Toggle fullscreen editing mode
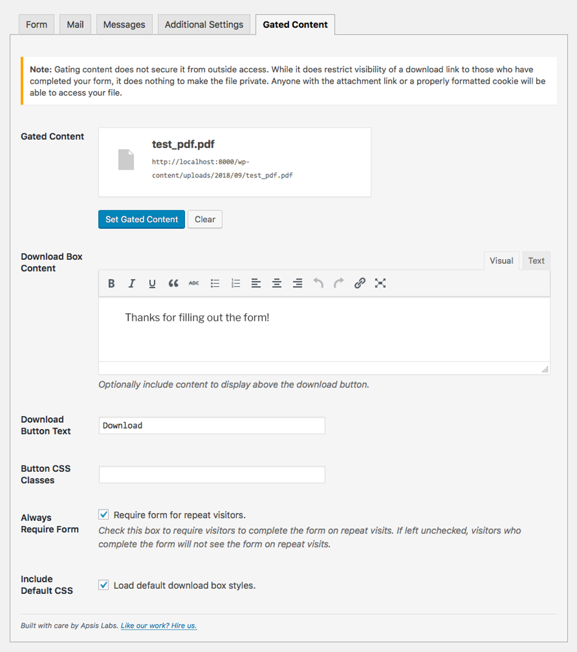 380,283
